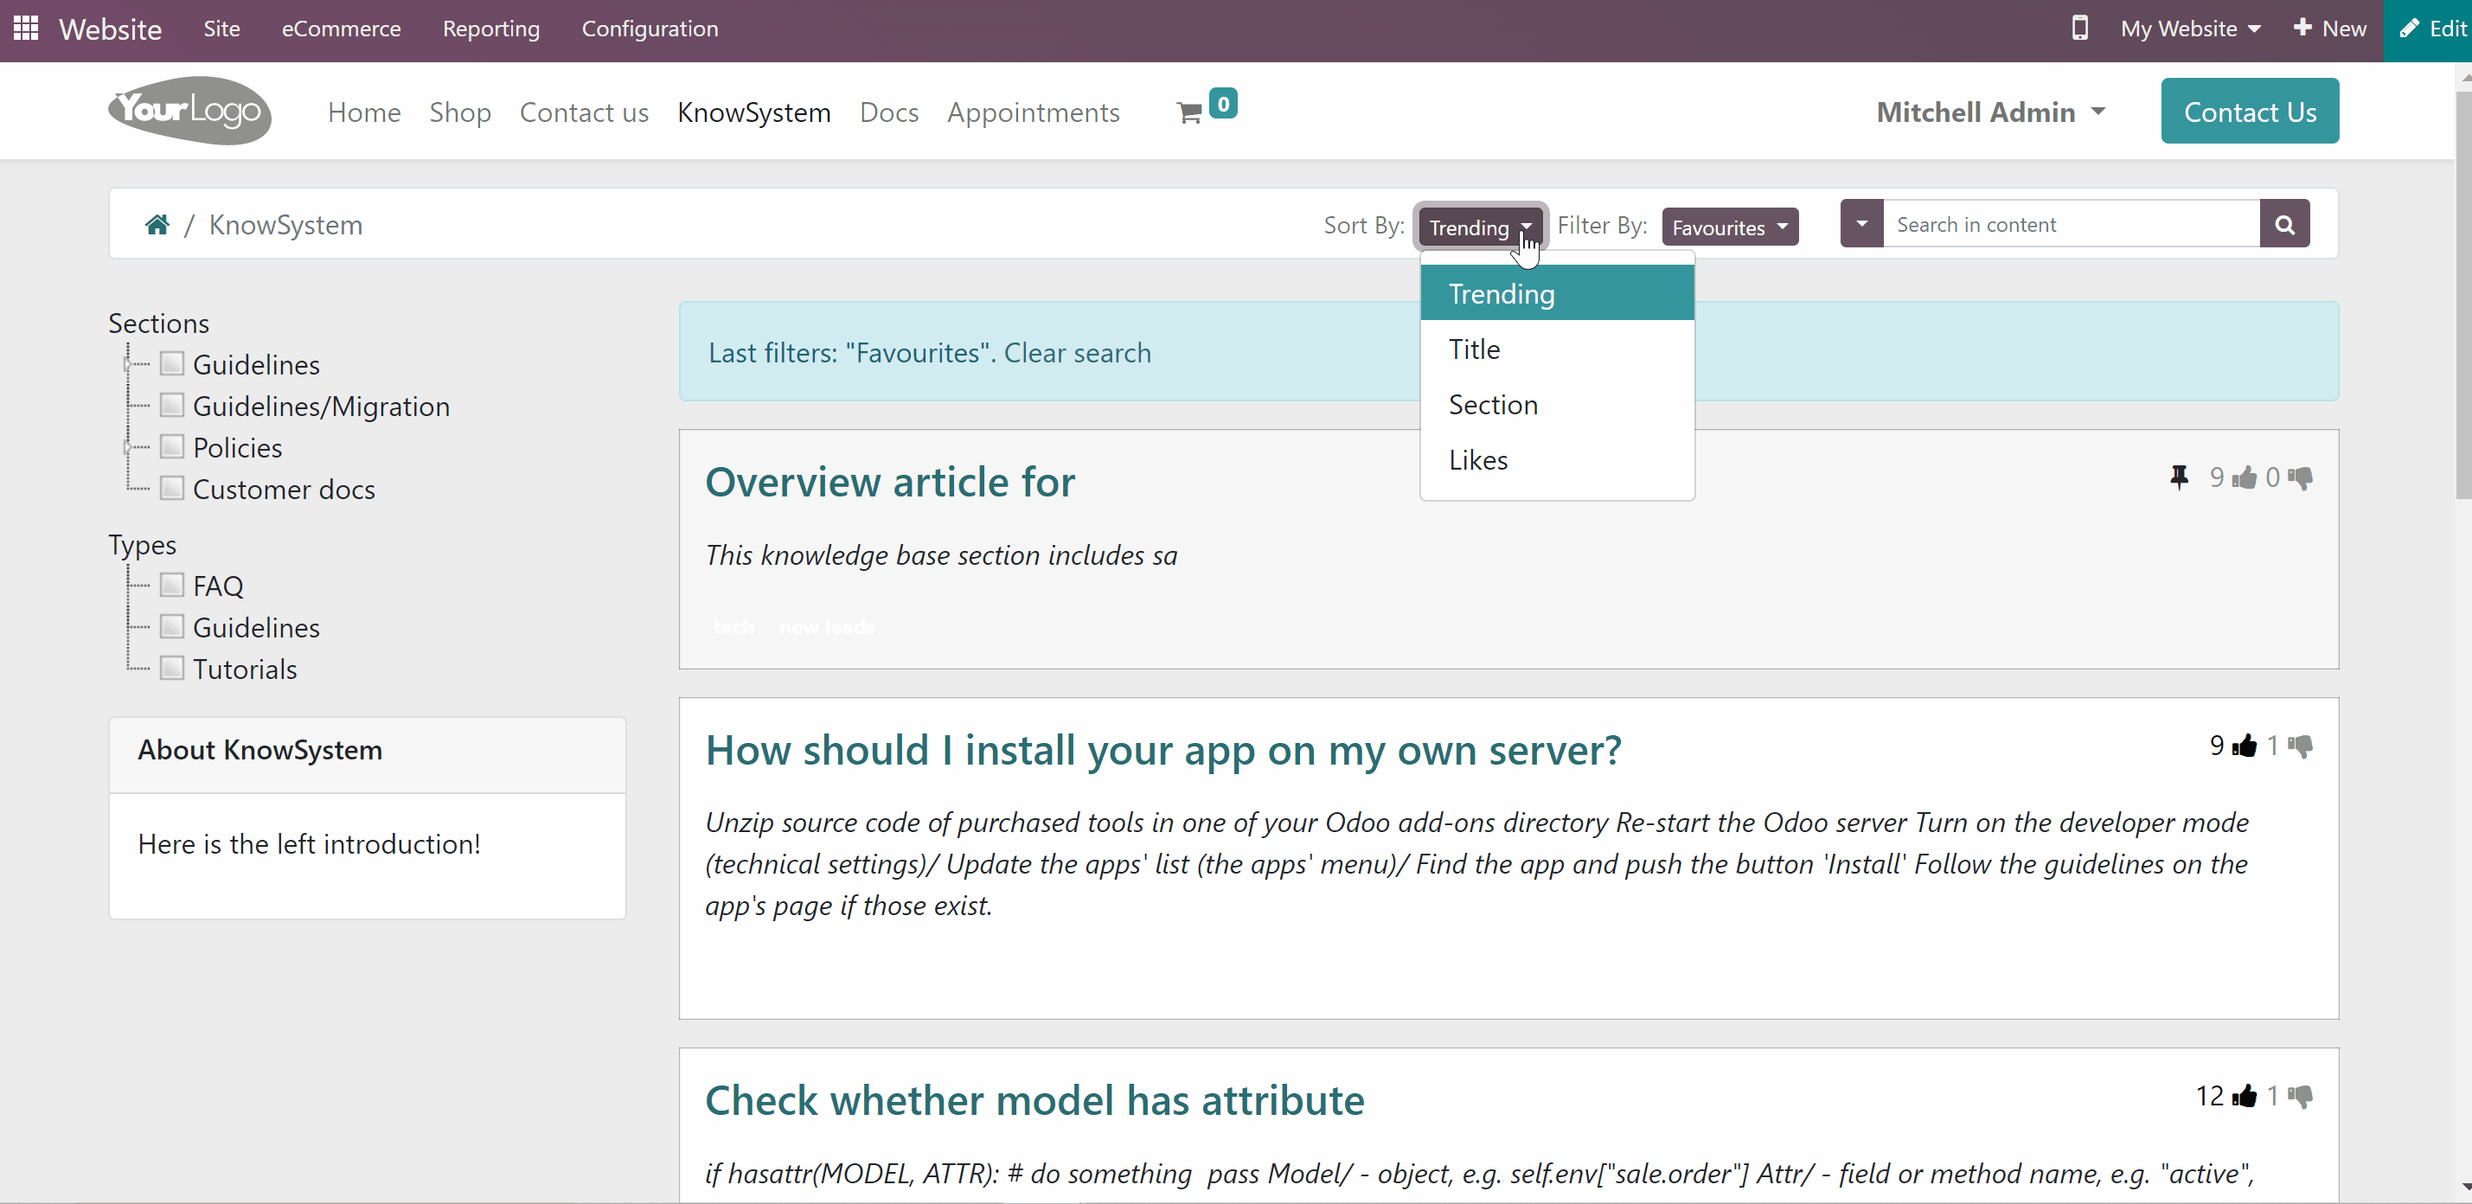2472x1204 pixels.
Task: Click the Clear search link
Action: click(x=1077, y=353)
